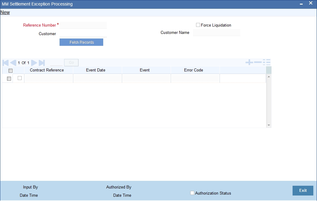Select the first row Event Date cell
Viewport: 317px width, 201px height.
pyautogui.click(x=97, y=78)
